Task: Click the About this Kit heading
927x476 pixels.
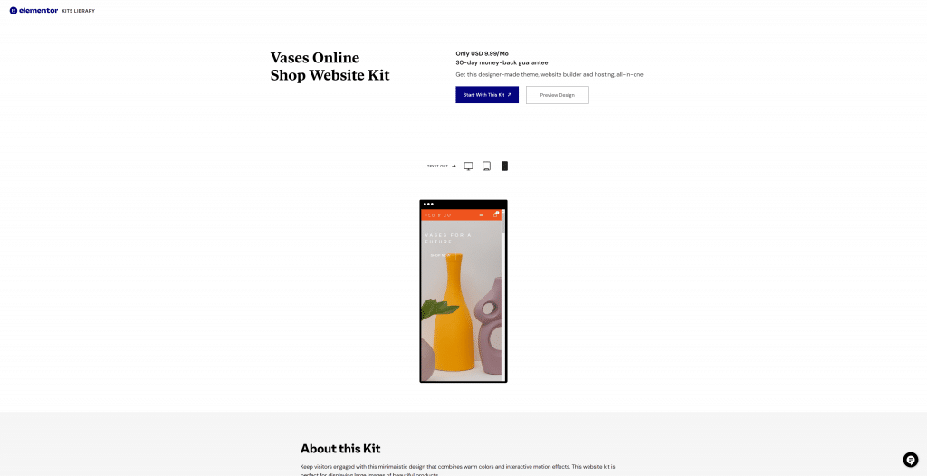Action: 340,448
